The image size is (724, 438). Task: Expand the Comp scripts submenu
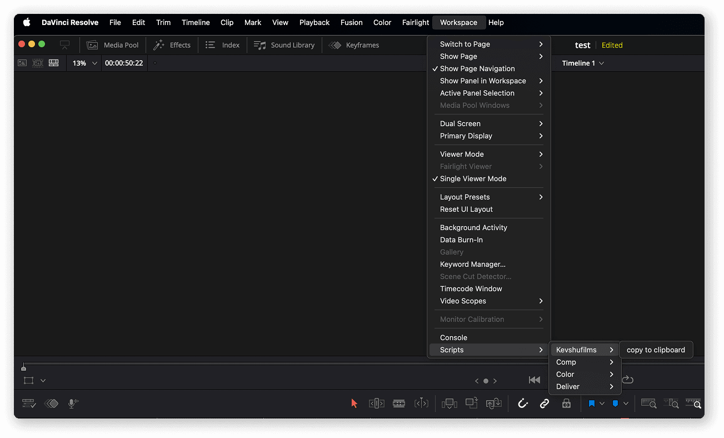[x=584, y=362]
